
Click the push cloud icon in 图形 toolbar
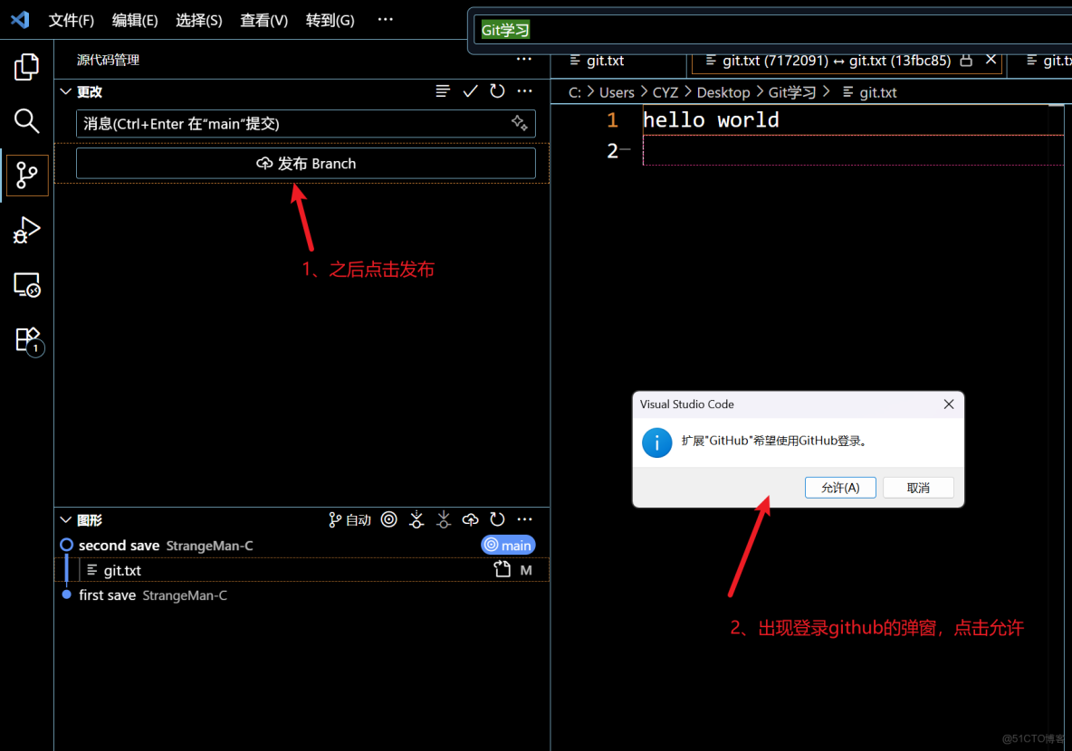470,519
